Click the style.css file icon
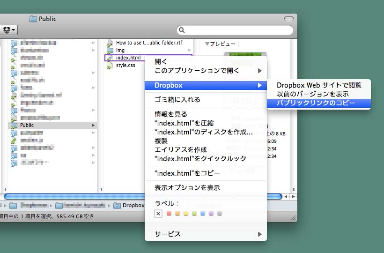 [110, 66]
